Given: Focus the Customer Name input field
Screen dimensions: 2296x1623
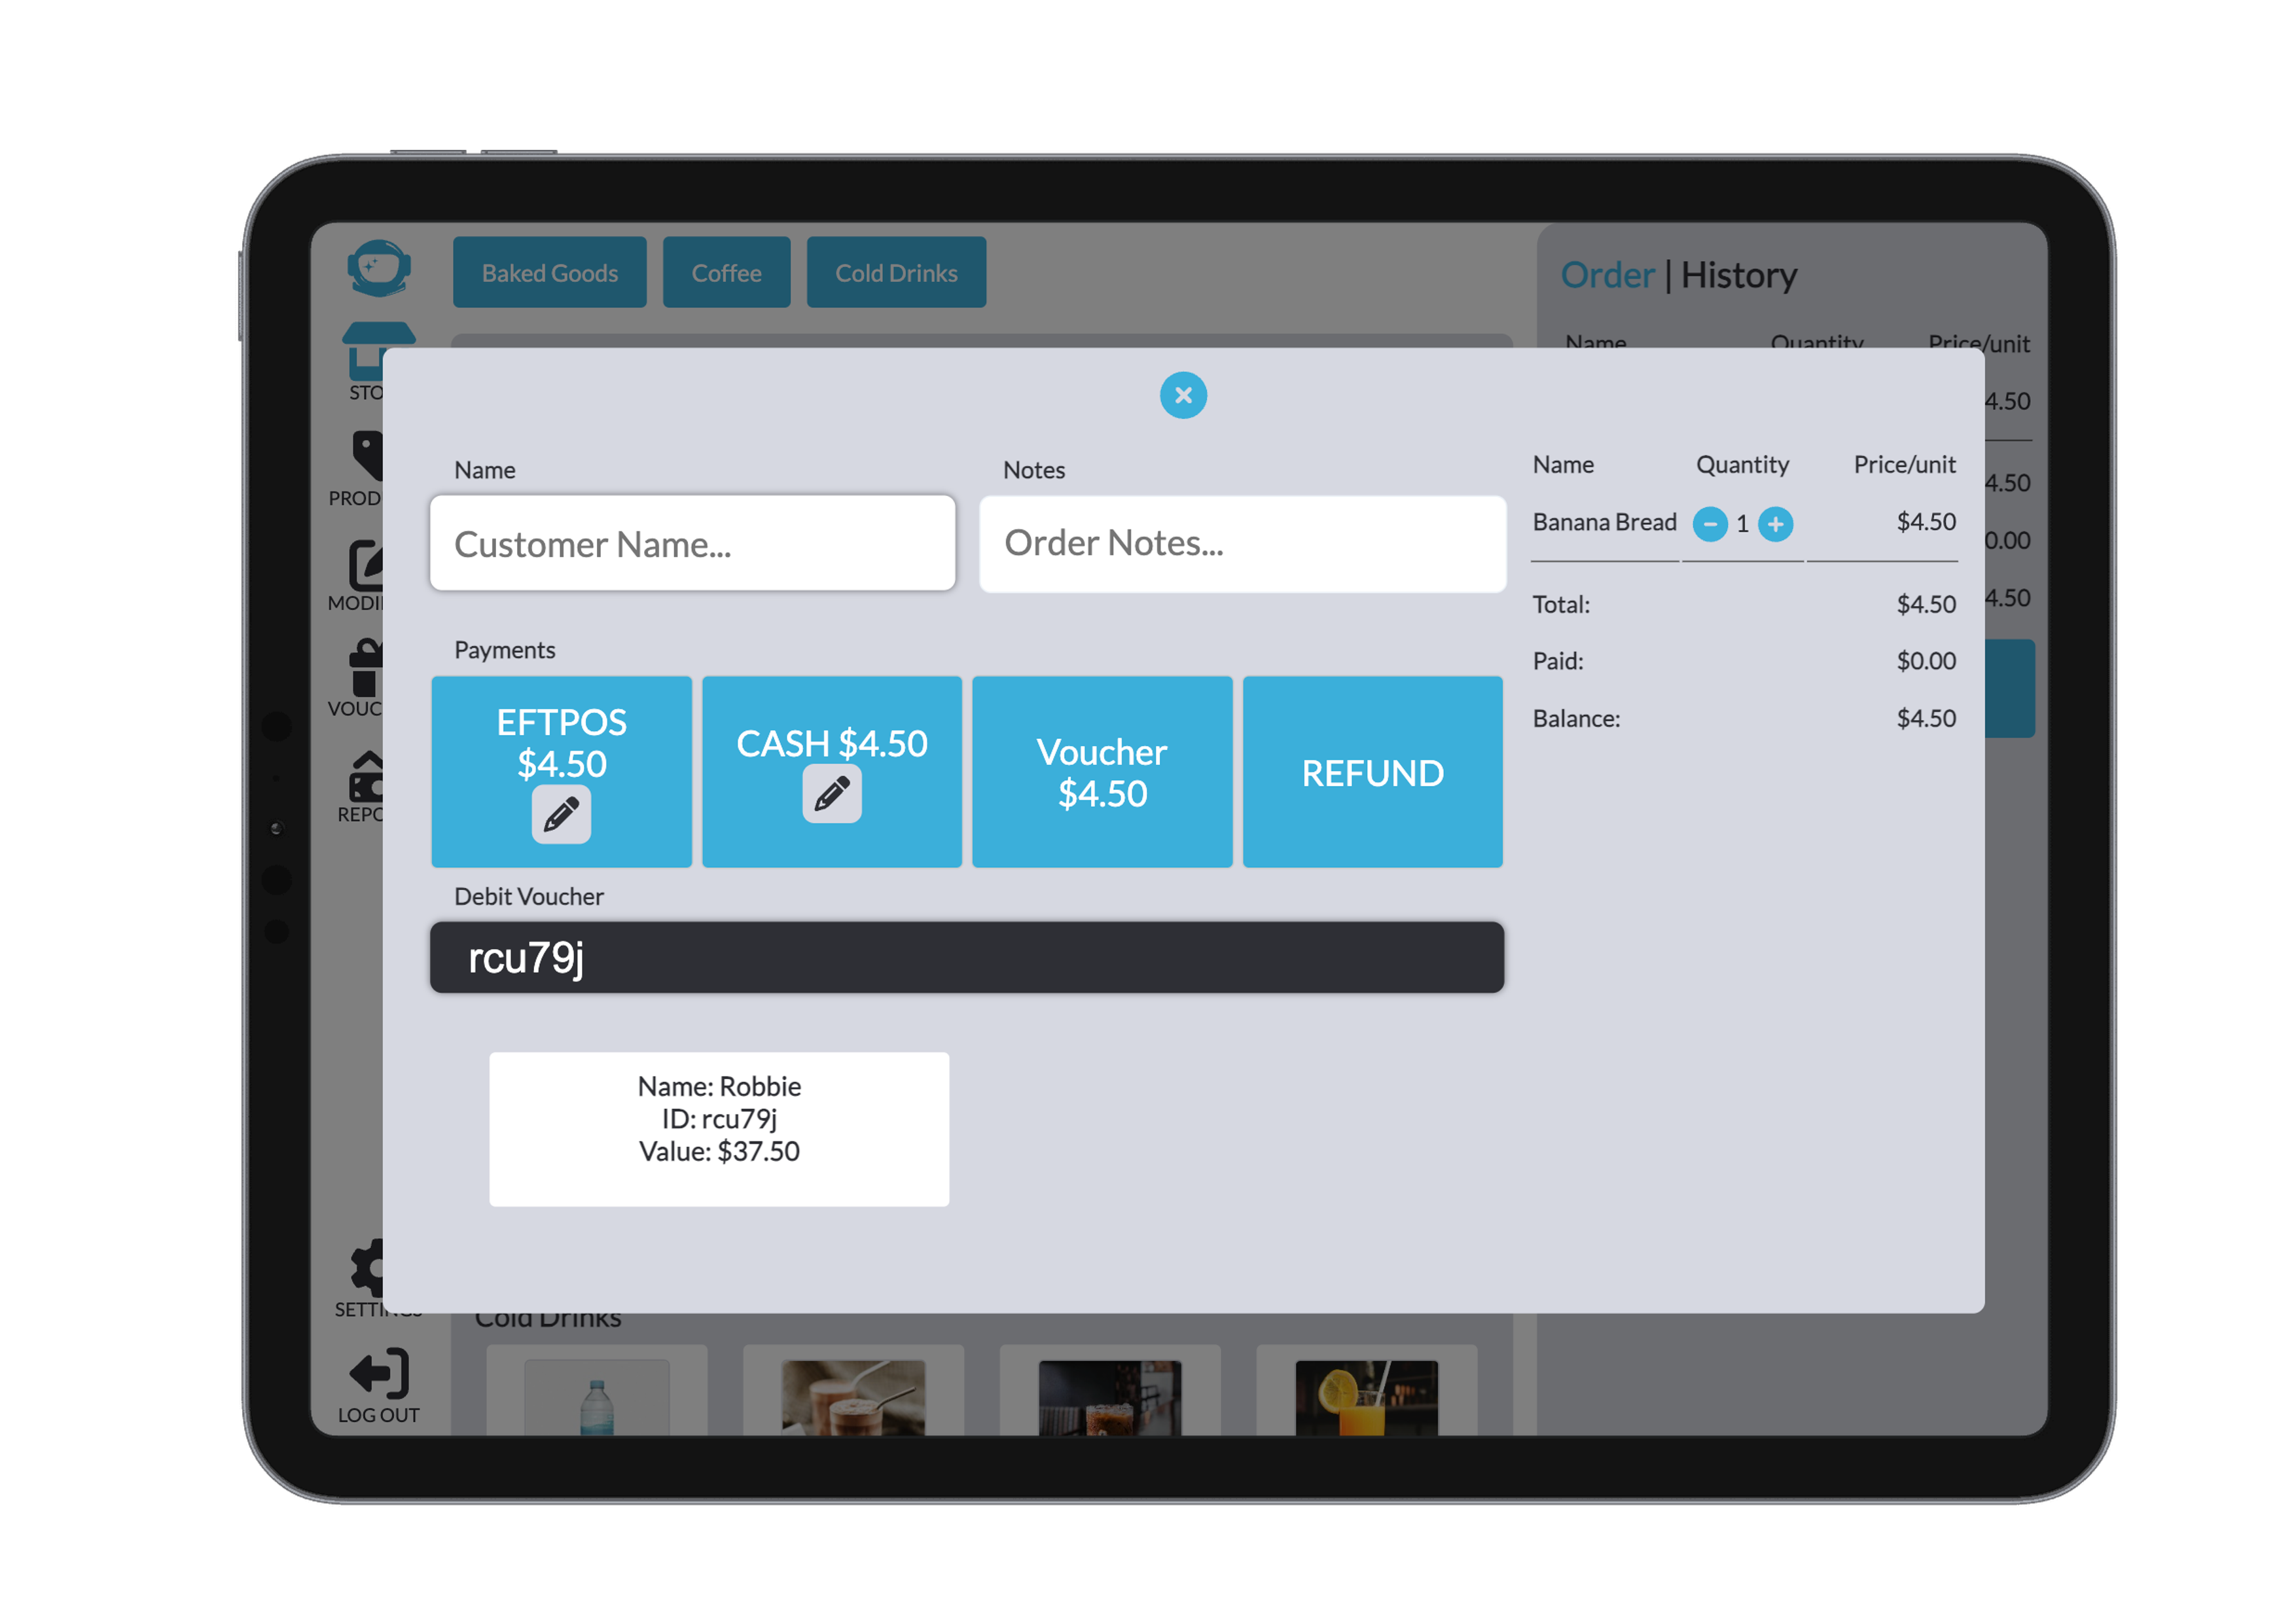Looking at the screenshot, I should pyautogui.click(x=692, y=544).
